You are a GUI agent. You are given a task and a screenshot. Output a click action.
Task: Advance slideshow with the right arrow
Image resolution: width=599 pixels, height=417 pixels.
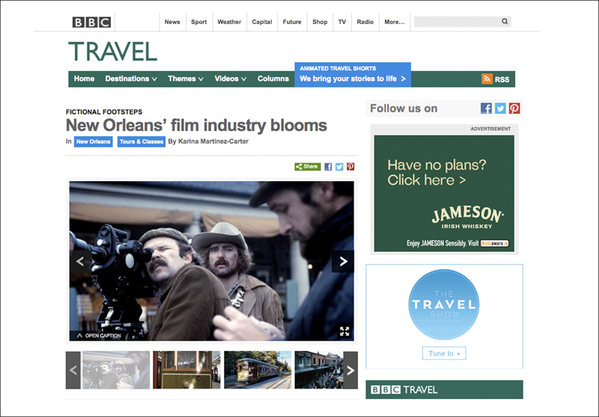pyautogui.click(x=343, y=261)
